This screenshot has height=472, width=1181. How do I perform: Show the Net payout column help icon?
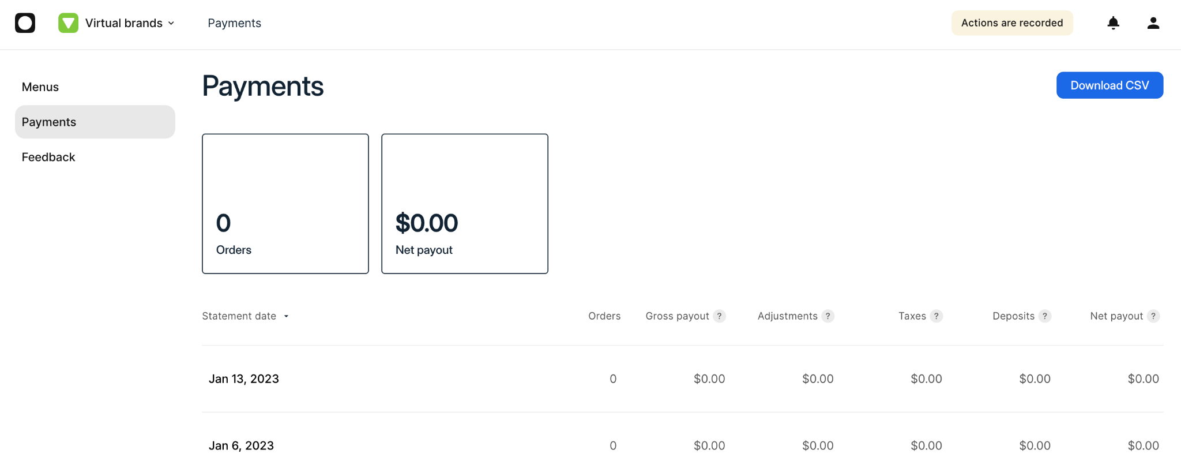1153,316
